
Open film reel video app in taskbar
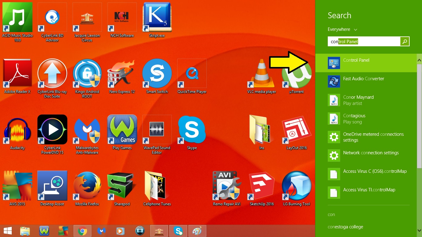(x=140, y=231)
